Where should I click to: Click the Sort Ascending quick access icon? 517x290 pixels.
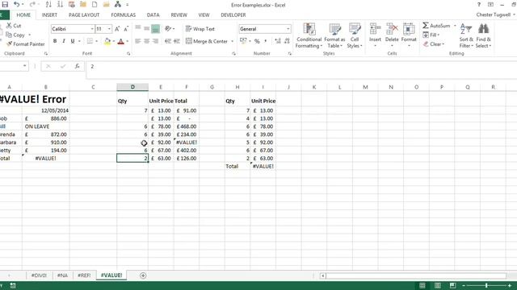(x=48, y=5)
